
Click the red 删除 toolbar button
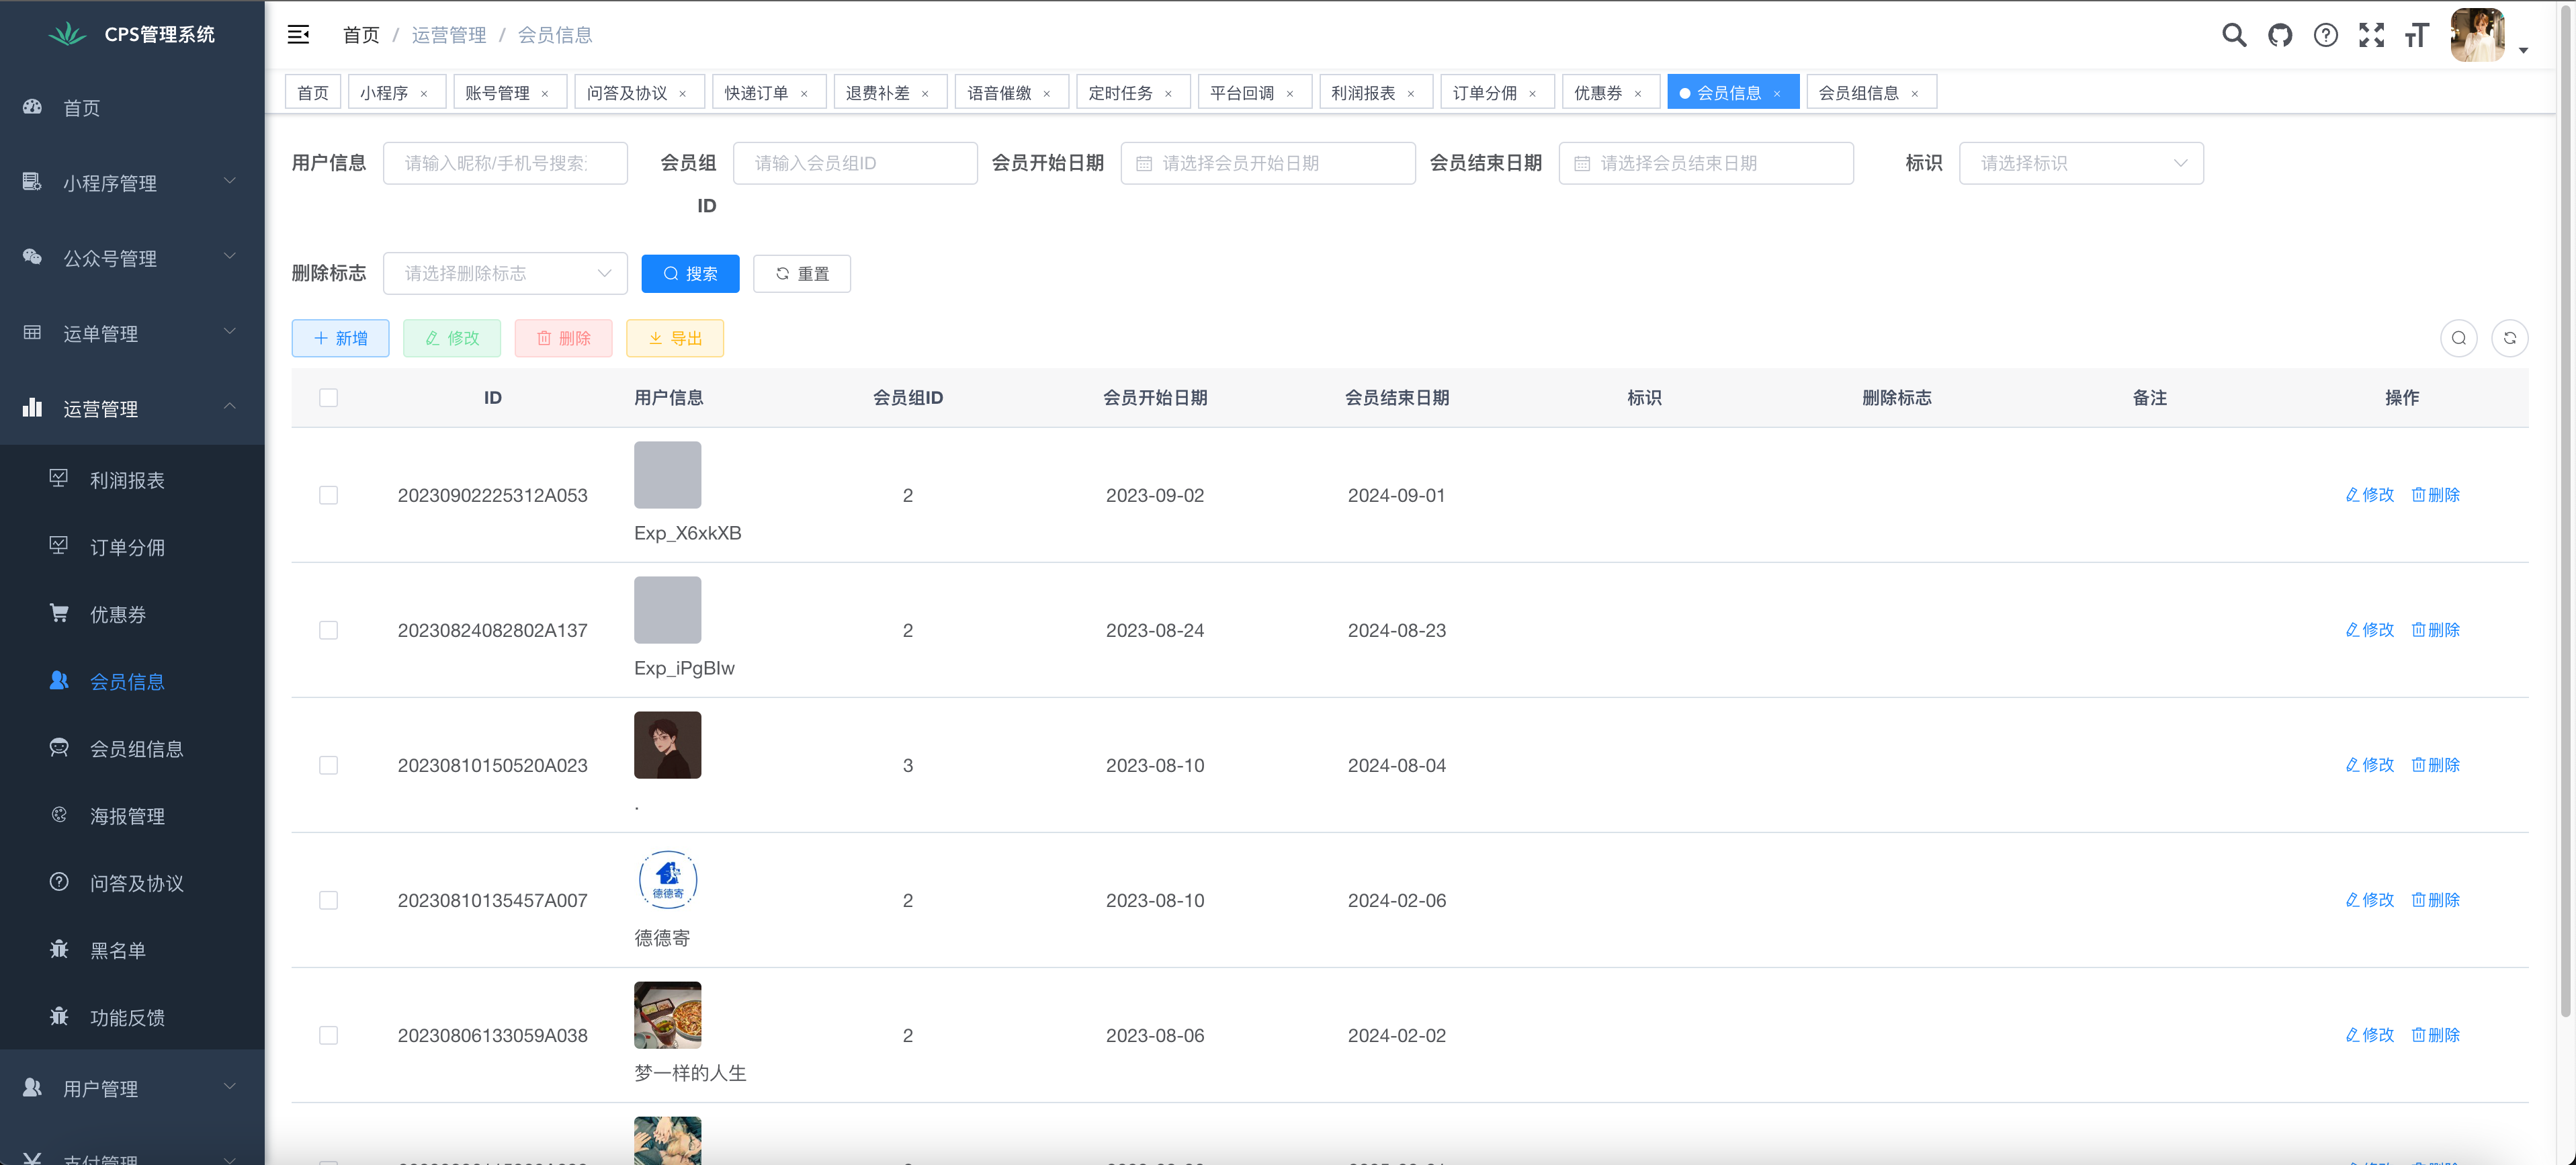pyautogui.click(x=563, y=338)
